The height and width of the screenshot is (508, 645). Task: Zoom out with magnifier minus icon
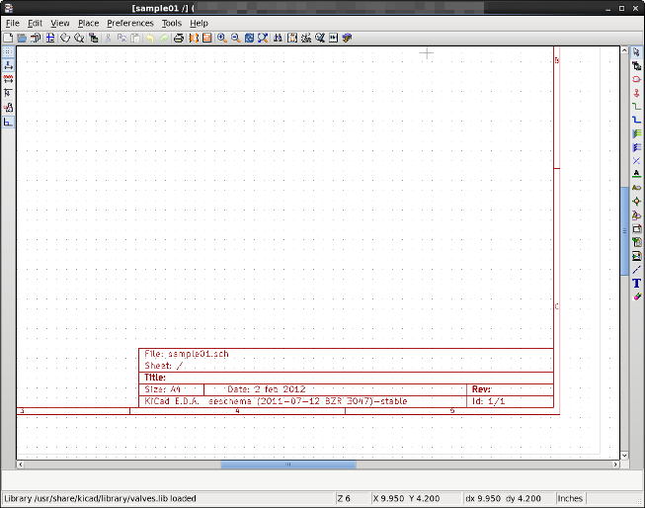(x=235, y=38)
